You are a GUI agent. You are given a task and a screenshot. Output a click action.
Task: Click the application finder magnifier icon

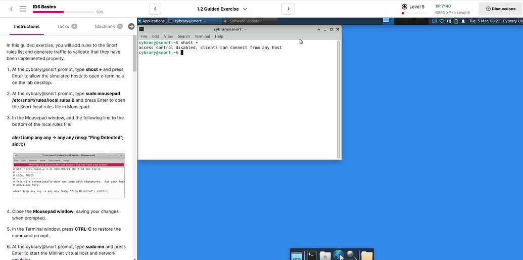[352, 255]
